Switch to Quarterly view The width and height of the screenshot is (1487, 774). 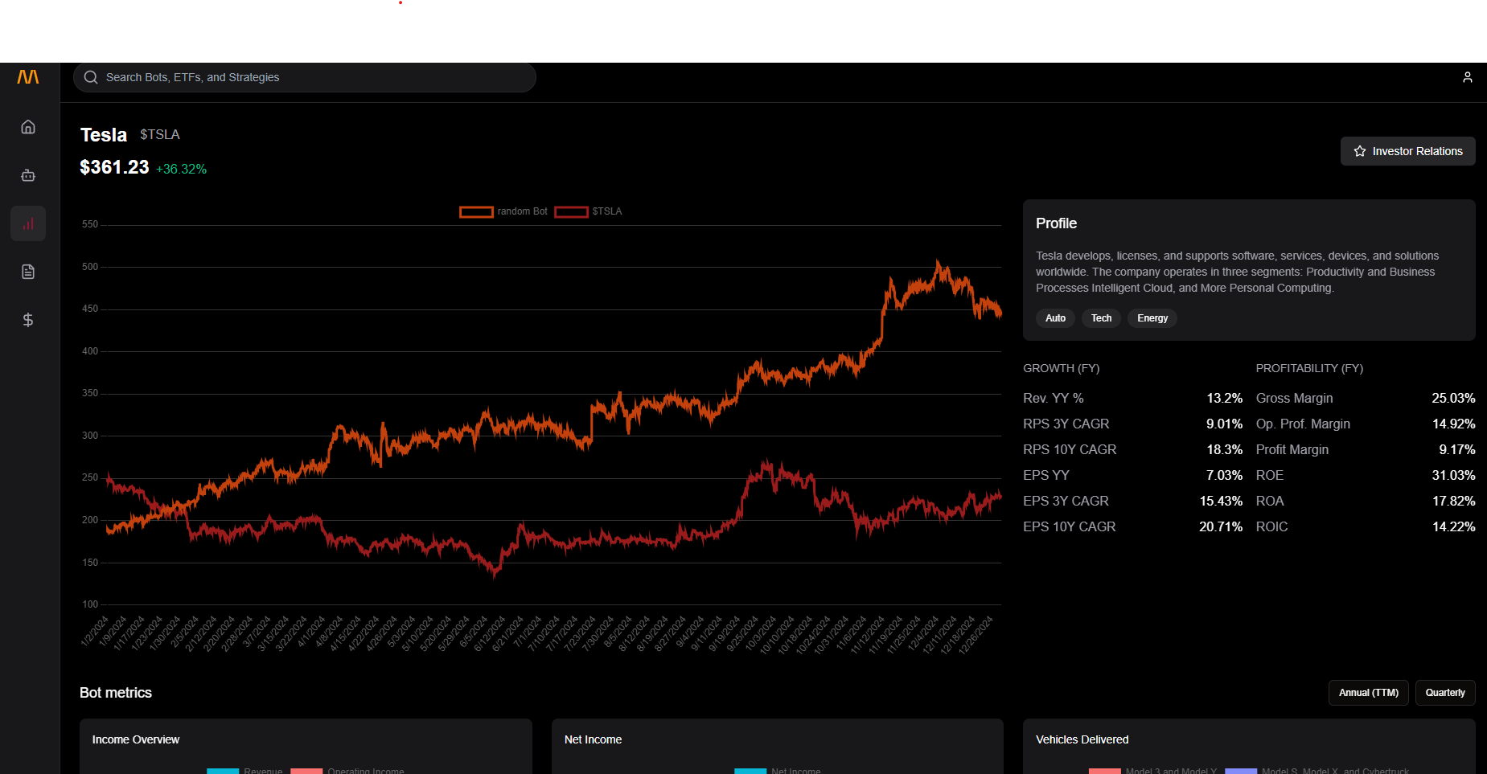click(x=1445, y=693)
